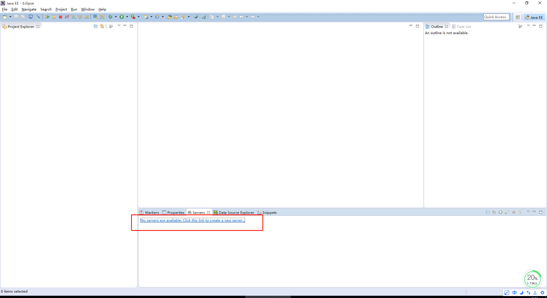
Task: Click the Save All toolbar icon
Action: click(23, 17)
